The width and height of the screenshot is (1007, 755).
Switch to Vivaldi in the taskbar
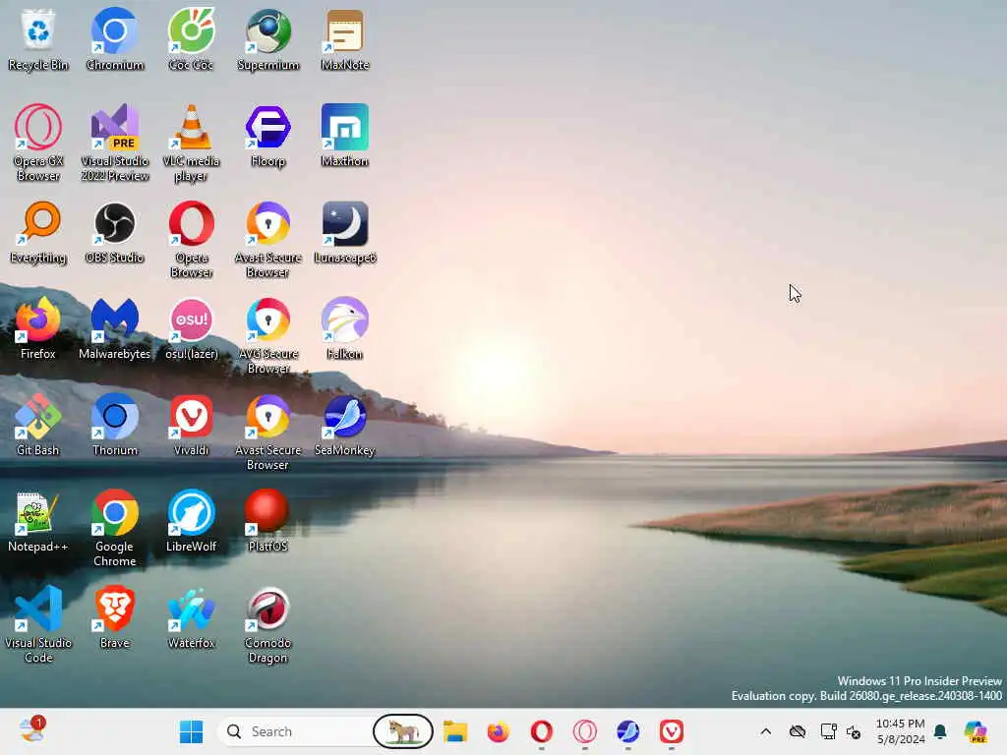point(671,731)
